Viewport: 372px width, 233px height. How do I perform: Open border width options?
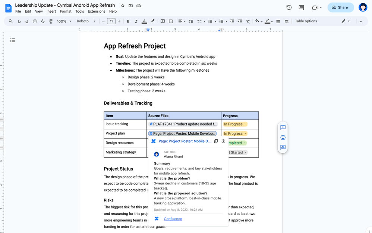coord(278,21)
